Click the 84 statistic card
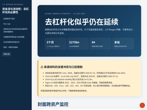 point(101,44)
